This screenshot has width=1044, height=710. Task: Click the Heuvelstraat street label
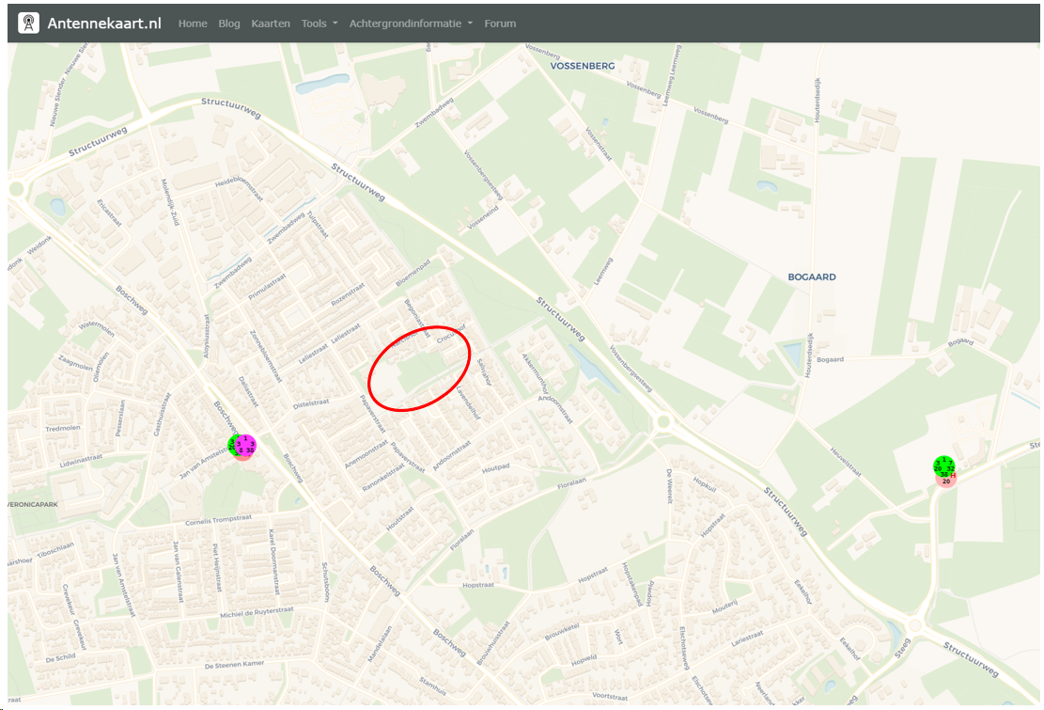coord(846,462)
